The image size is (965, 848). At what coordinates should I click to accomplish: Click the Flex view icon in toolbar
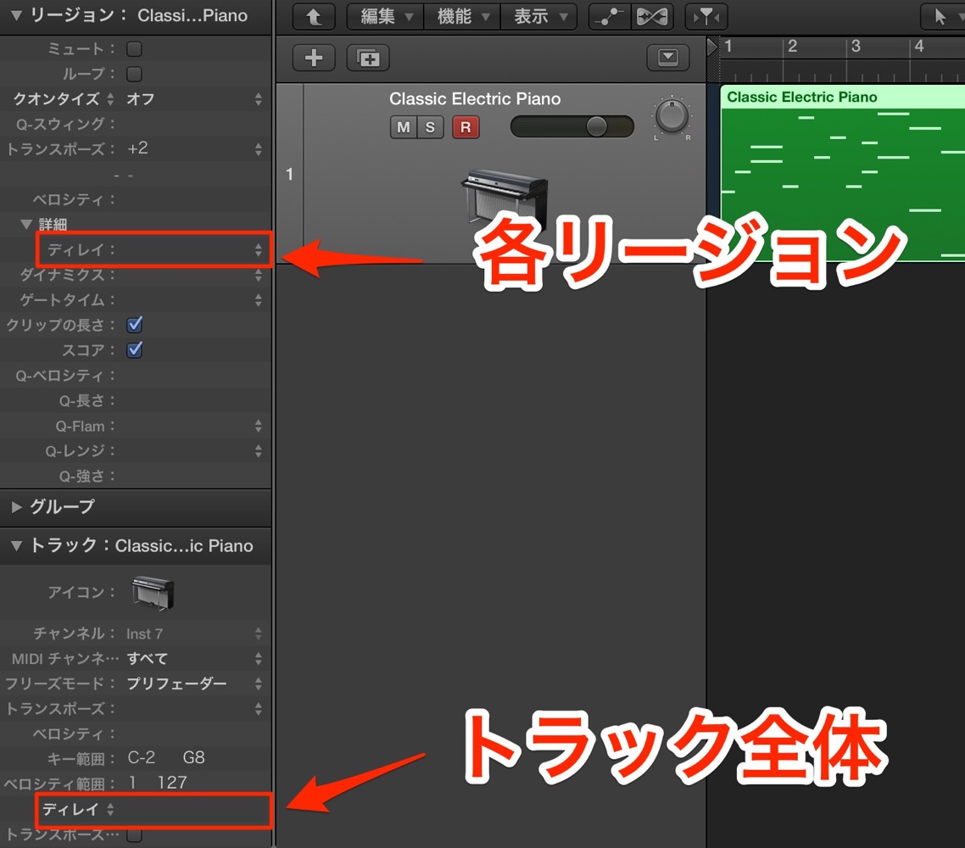[652, 17]
